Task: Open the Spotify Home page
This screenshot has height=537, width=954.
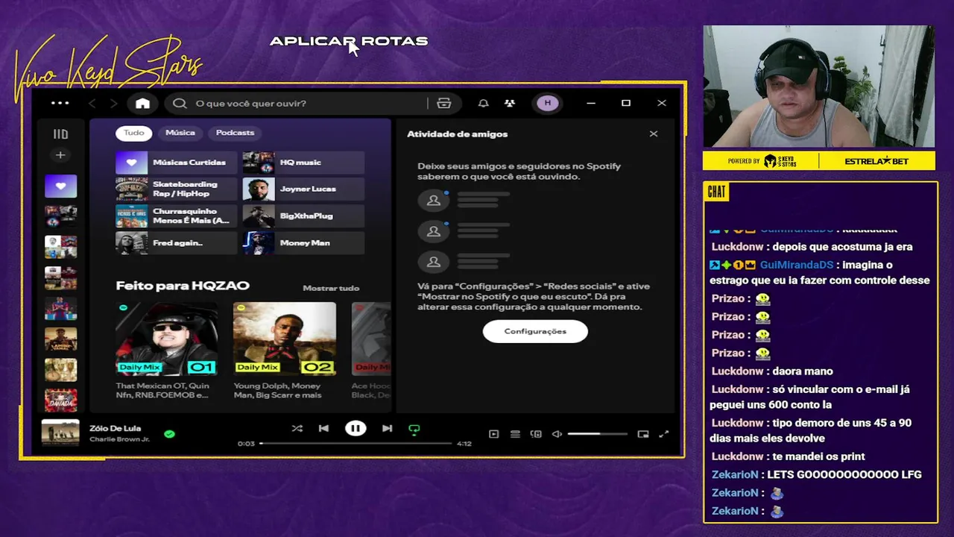Action: (x=142, y=103)
